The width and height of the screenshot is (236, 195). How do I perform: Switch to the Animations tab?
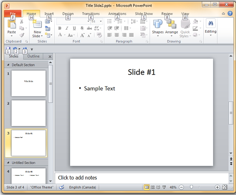point(117,14)
